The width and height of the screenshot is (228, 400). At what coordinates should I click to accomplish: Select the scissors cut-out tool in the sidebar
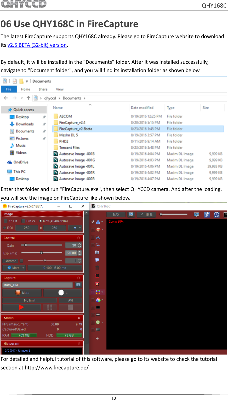coord(98,237)
